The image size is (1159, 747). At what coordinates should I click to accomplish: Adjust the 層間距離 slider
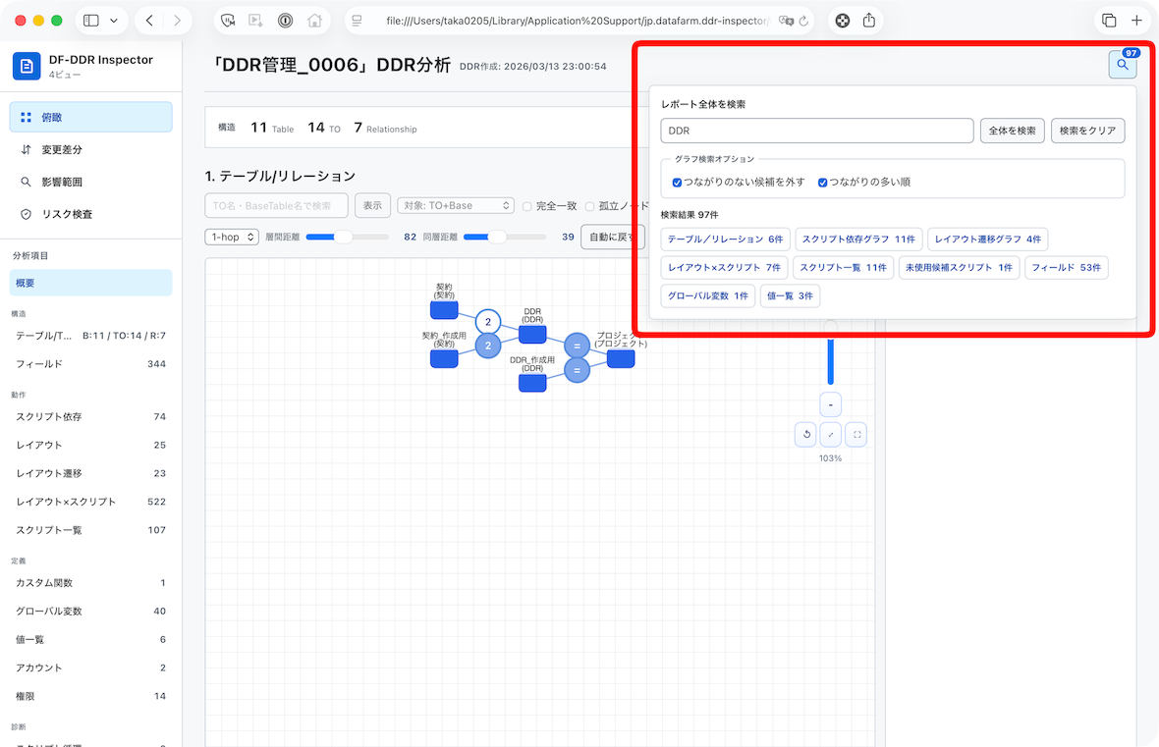click(348, 238)
